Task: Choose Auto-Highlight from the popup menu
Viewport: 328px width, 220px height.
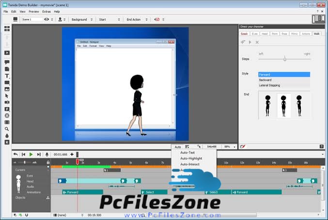Action: (x=190, y=158)
